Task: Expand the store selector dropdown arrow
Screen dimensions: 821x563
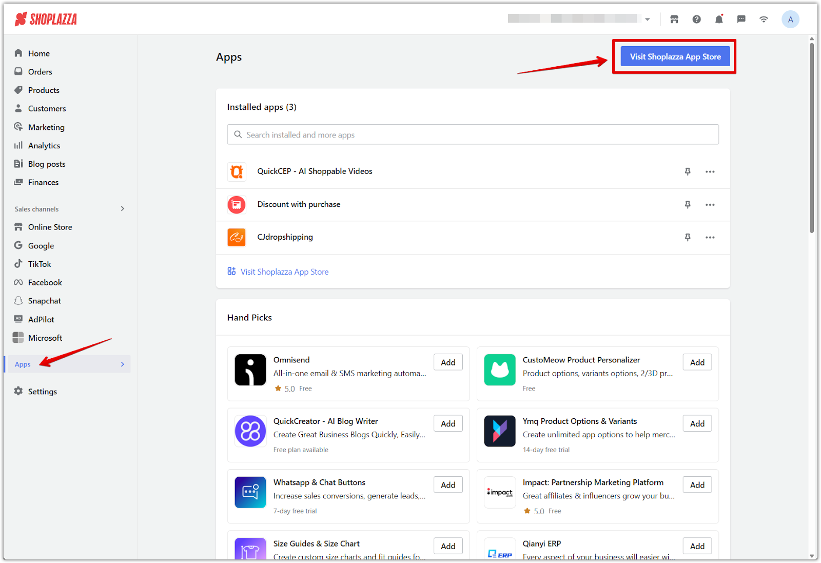Action: click(648, 20)
